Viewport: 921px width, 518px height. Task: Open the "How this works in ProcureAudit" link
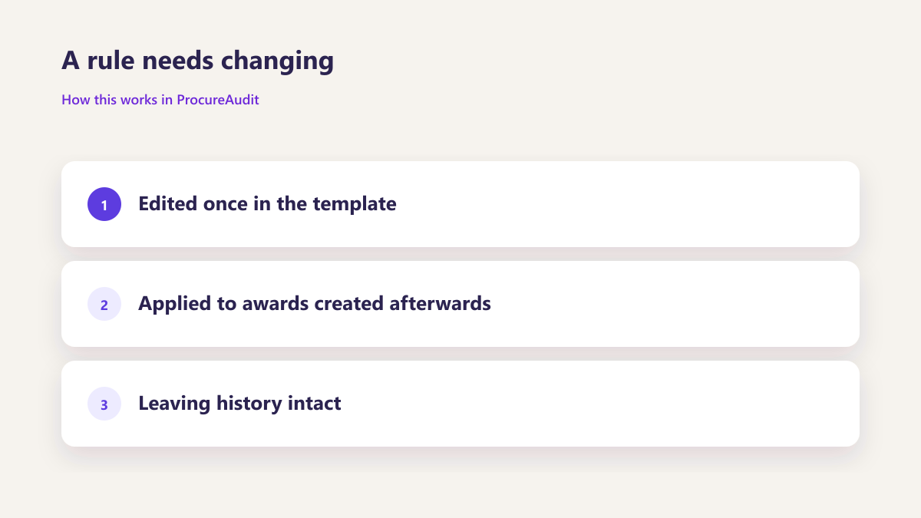pyautogui.click(x=160, y=100)
